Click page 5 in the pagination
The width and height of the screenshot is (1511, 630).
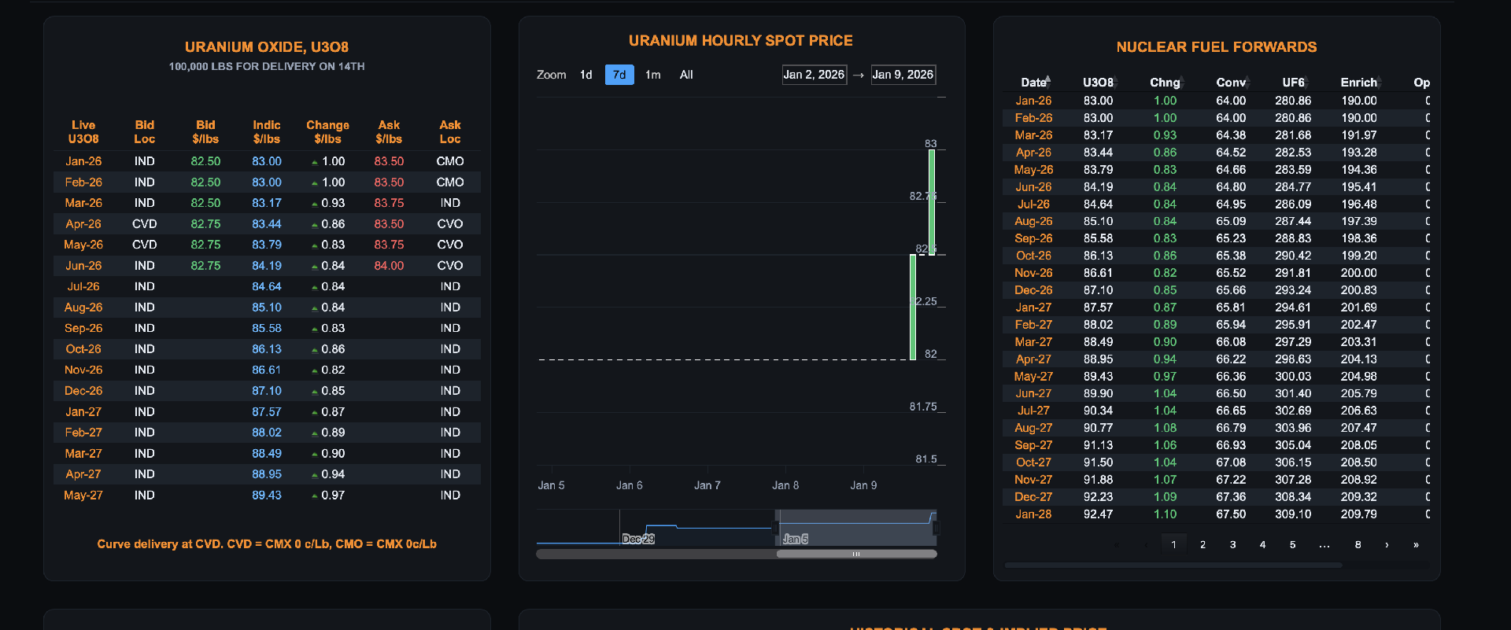pos(1292,544)
